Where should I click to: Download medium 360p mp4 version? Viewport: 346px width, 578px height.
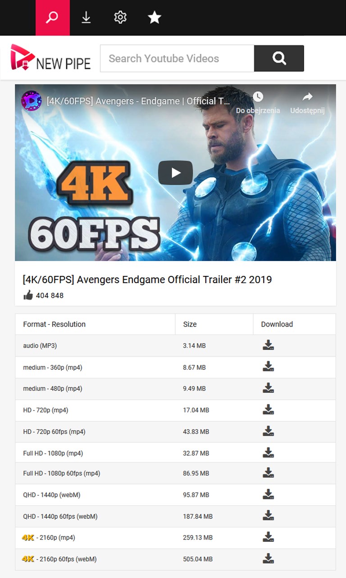[269, 367]
